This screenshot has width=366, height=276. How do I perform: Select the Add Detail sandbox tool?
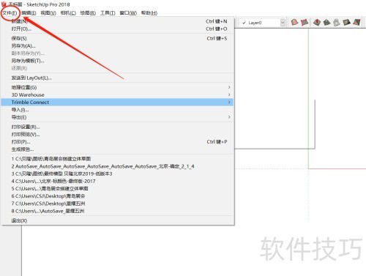coord(346,23)
